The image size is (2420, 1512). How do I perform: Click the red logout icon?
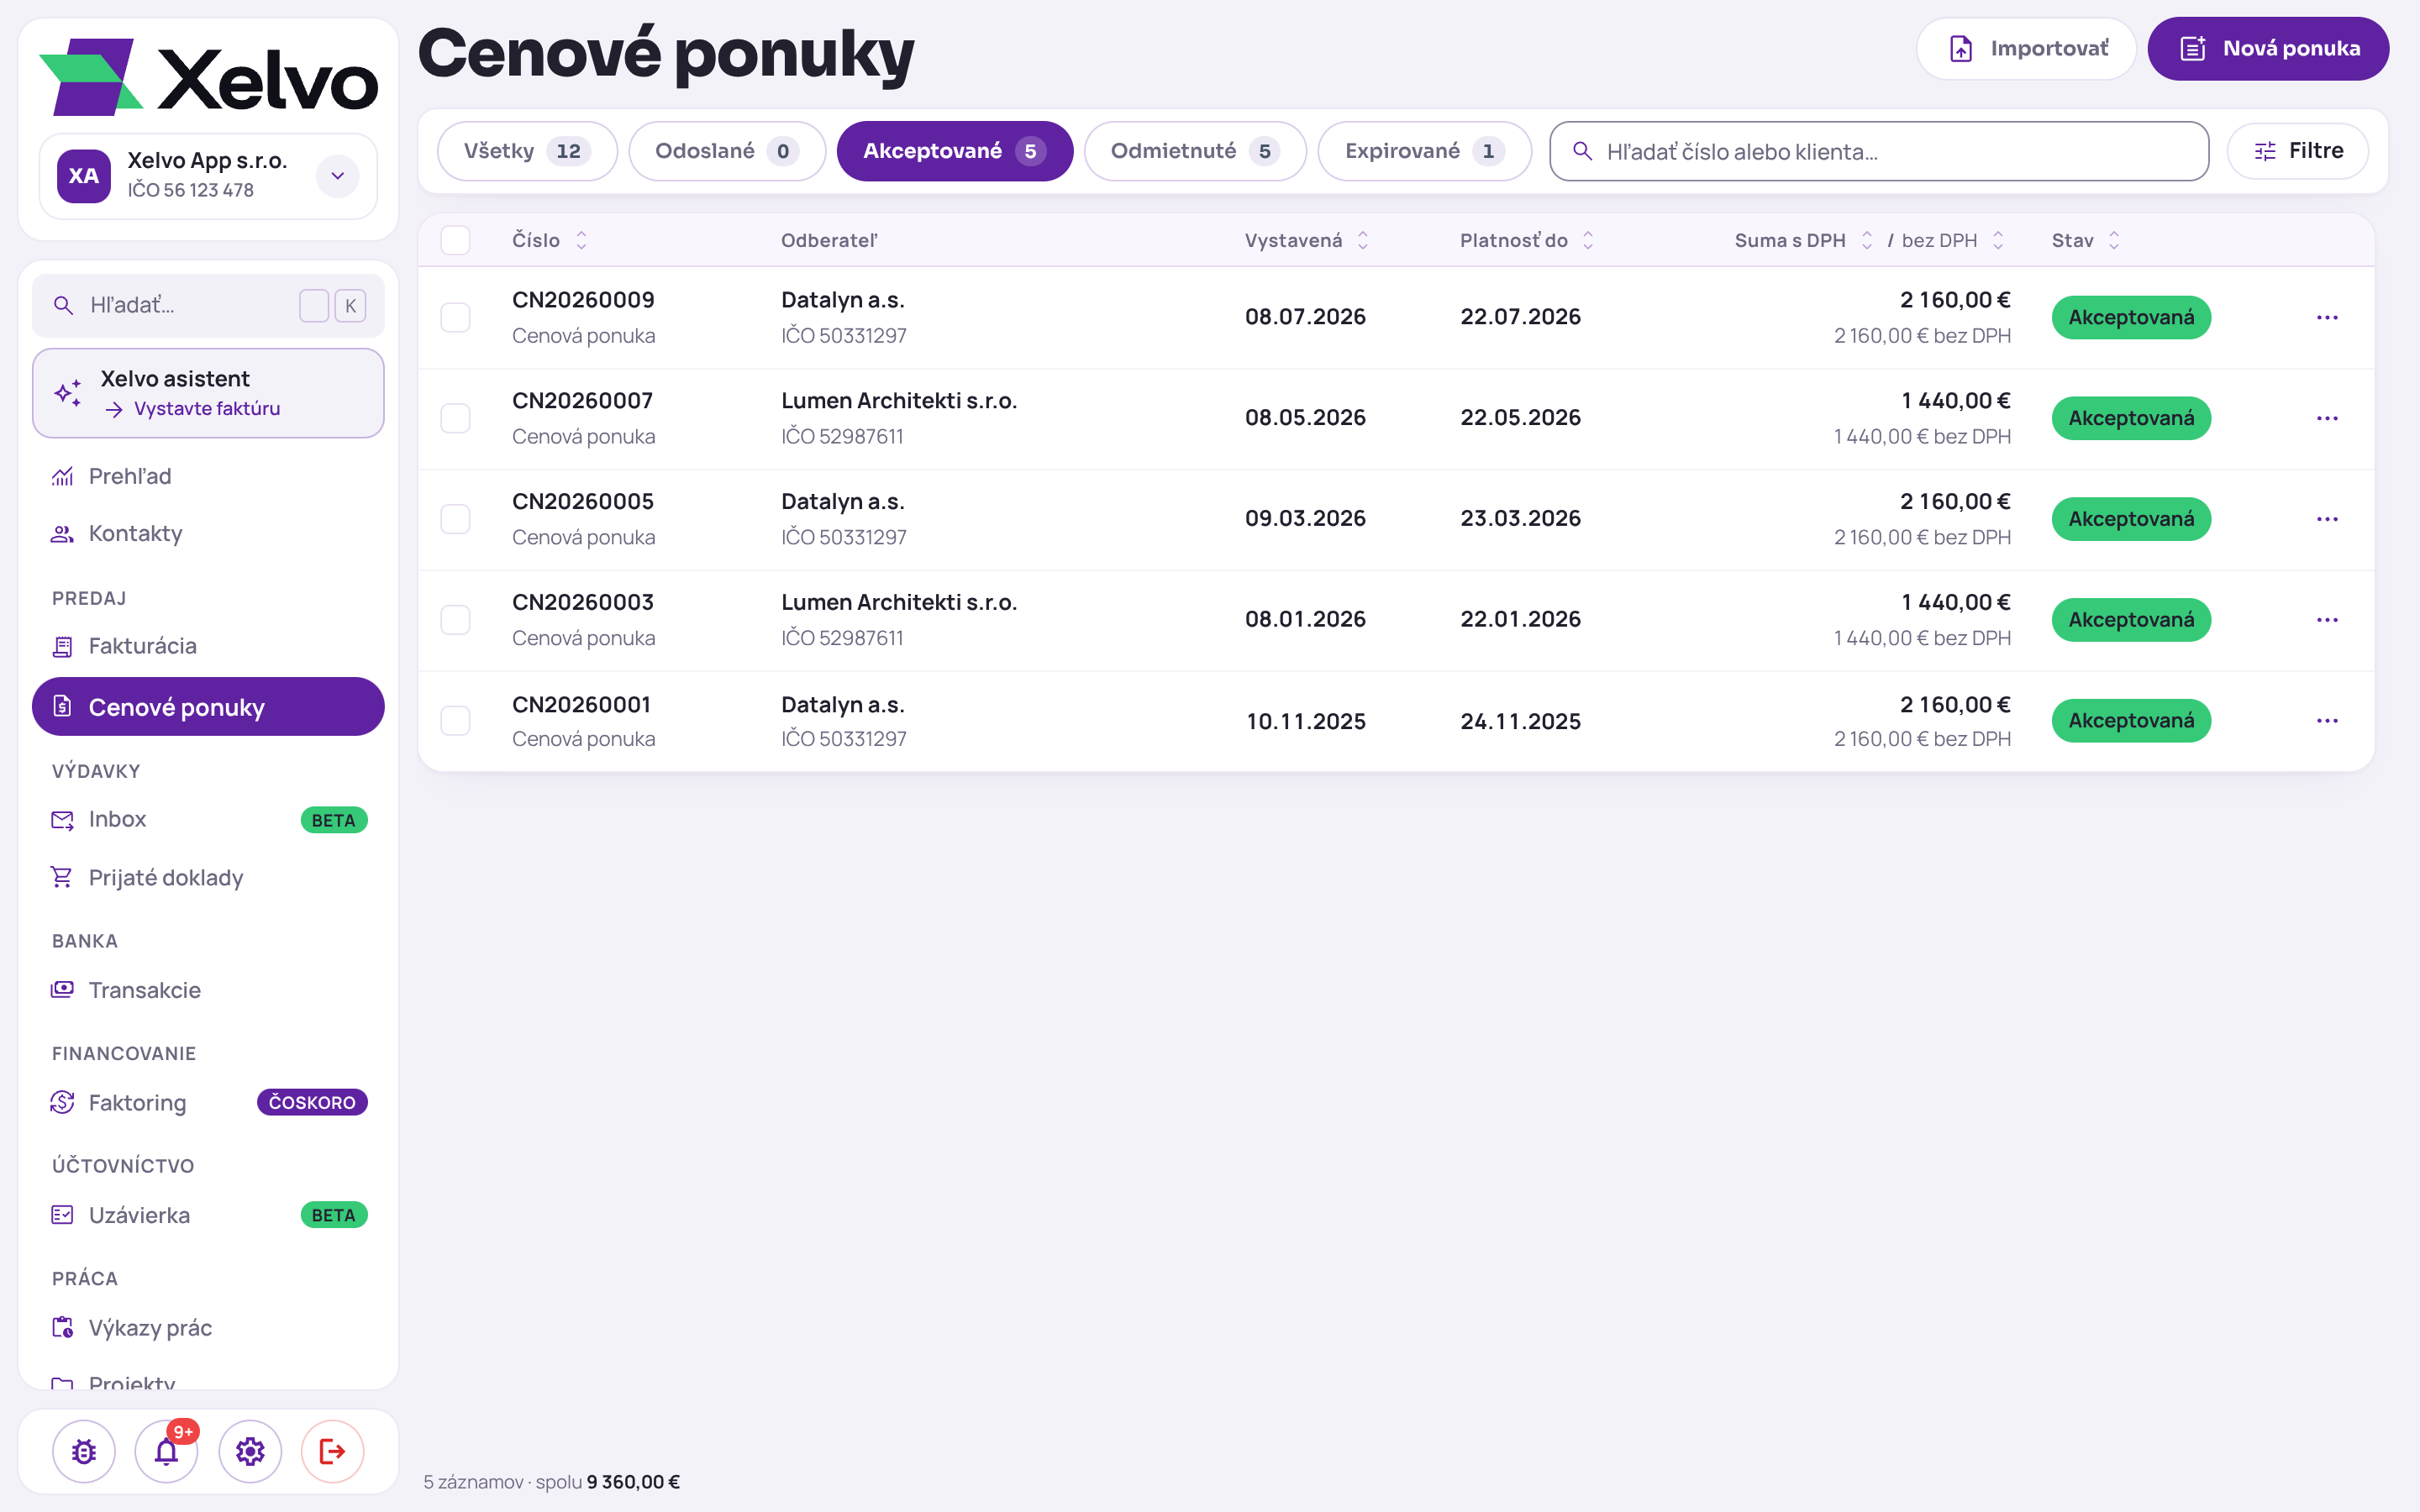pos(333,1451)
